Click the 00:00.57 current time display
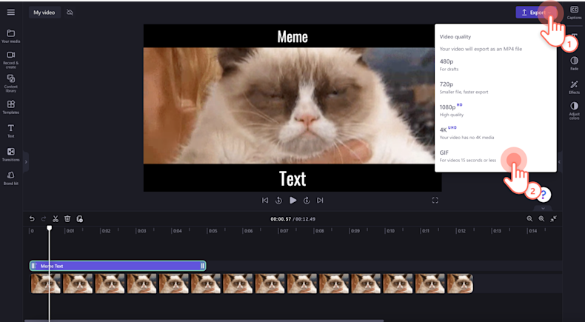Image resolution: width=585 pixels, height=322 pixels. click(x=281, y=219)
